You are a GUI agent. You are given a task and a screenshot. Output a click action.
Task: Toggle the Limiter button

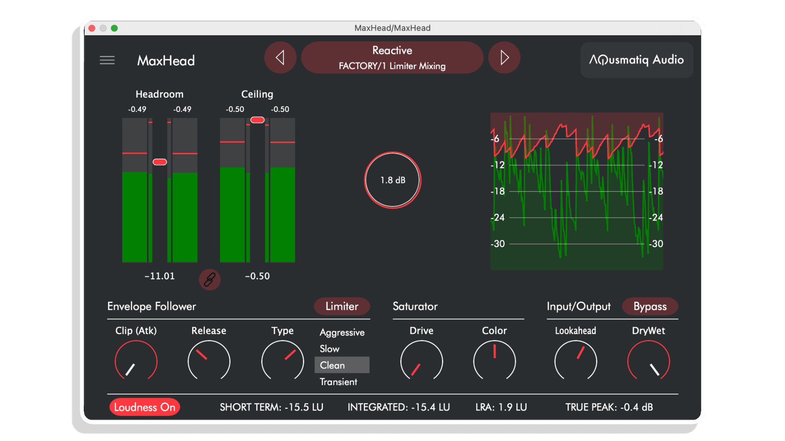tap(342, 306)
